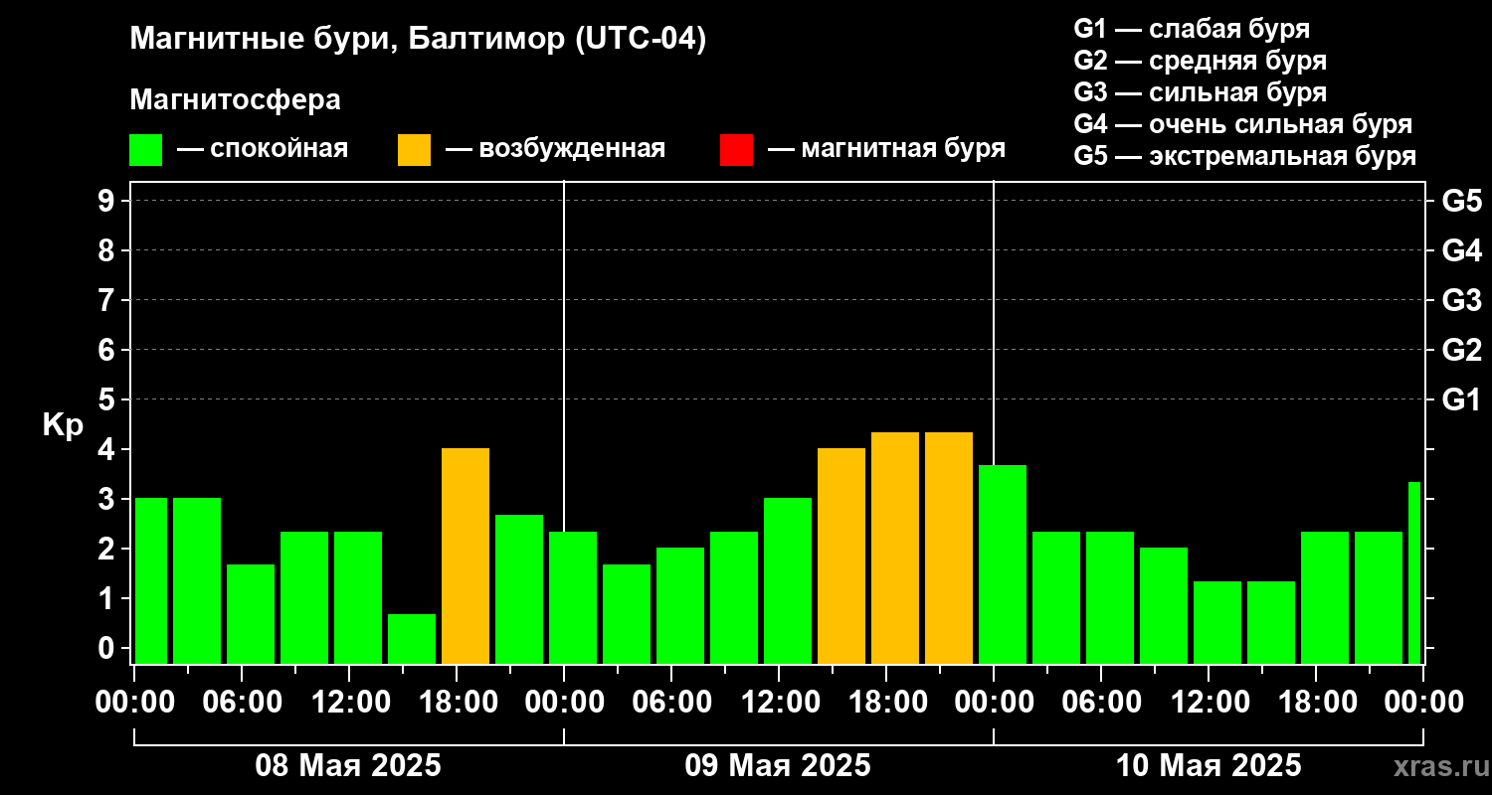
Task: Click the 'Магнитосфера' legend heading
Action: point(235,100)
